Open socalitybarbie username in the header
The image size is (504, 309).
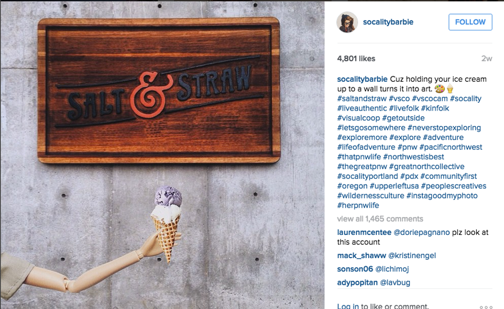(388, 22)
